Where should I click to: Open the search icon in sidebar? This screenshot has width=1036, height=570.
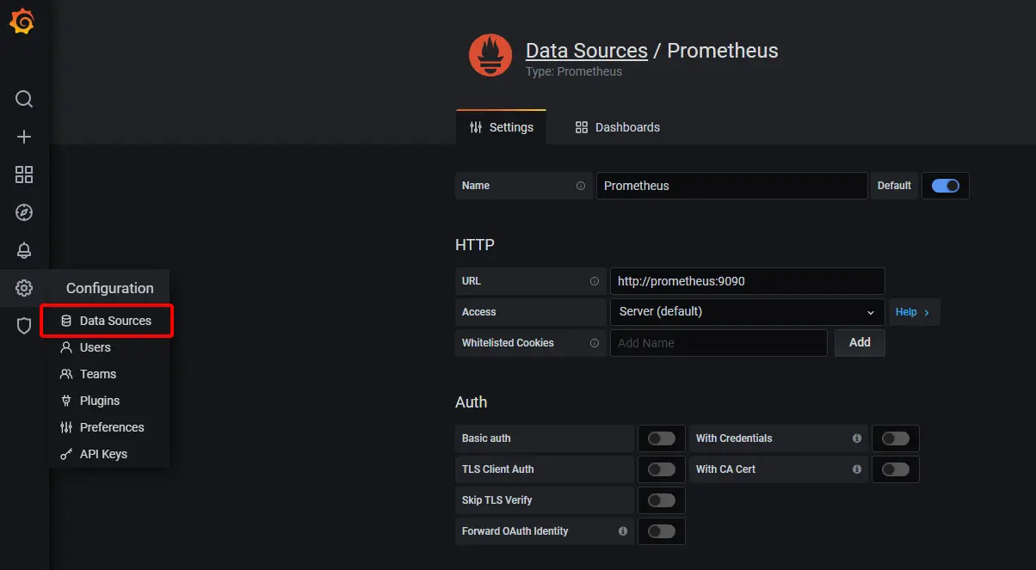pos(24,99)
